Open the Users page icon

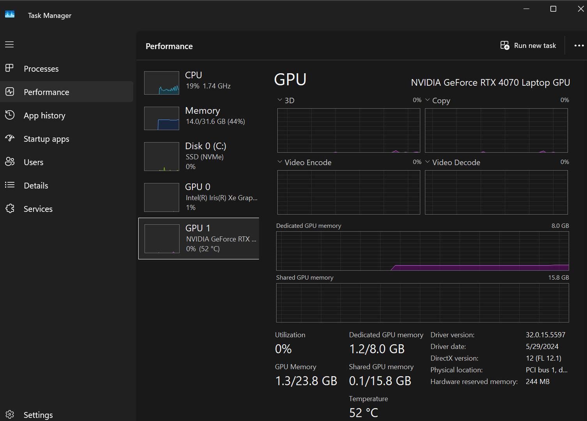[9, 162]
